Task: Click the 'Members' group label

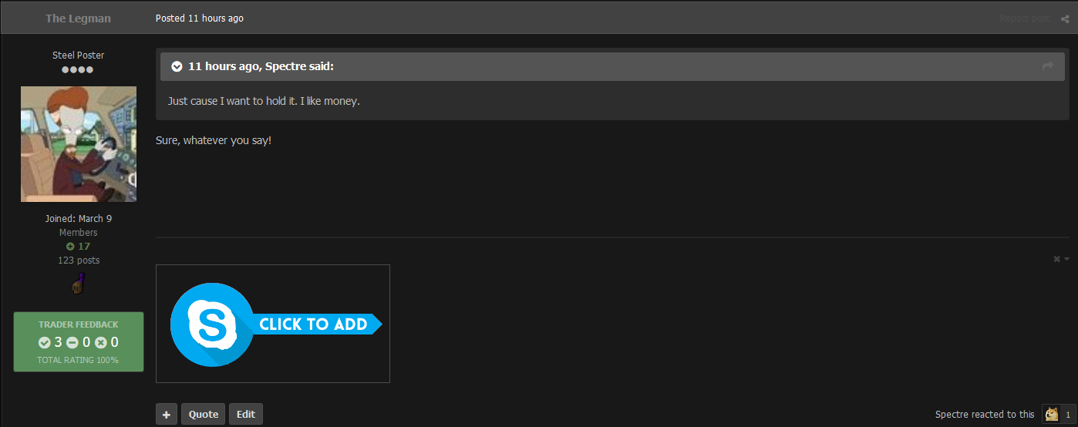Action: (79, 233)
